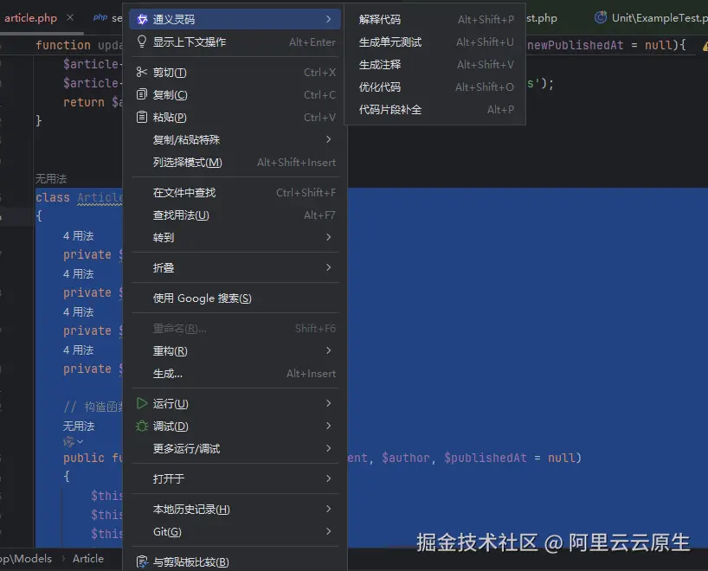Click the compare-with-clipboard icon
708x571 pixels.
point(142,562)
